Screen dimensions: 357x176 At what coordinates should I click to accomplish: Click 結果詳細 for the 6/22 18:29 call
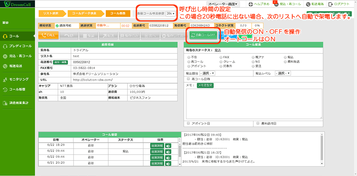pos(157,146)
